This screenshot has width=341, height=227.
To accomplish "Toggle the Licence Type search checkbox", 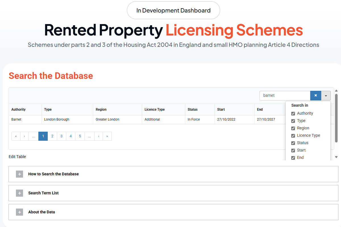I will 293,136.
